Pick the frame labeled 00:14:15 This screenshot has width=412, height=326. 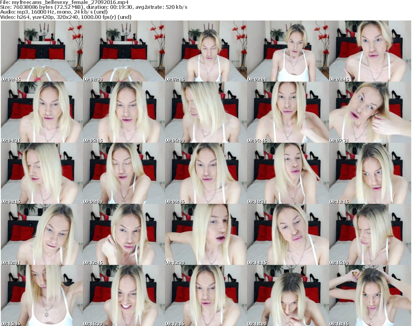(x=288, y=234)
